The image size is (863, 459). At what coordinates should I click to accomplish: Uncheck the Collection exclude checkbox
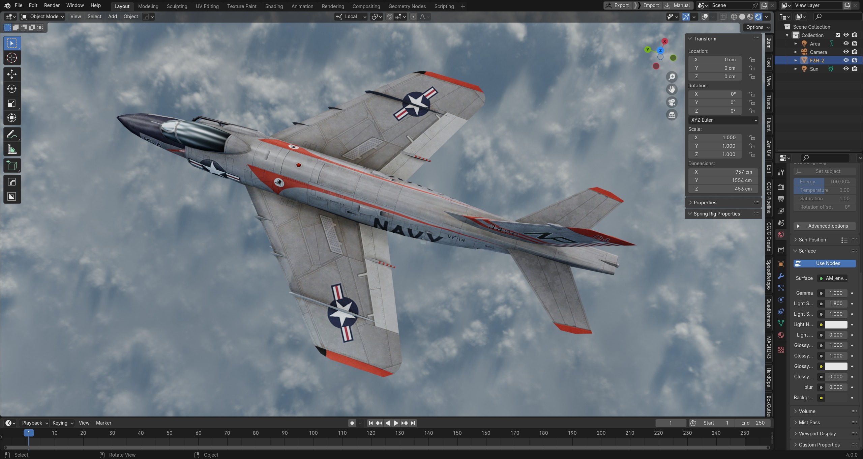(838, 35)
